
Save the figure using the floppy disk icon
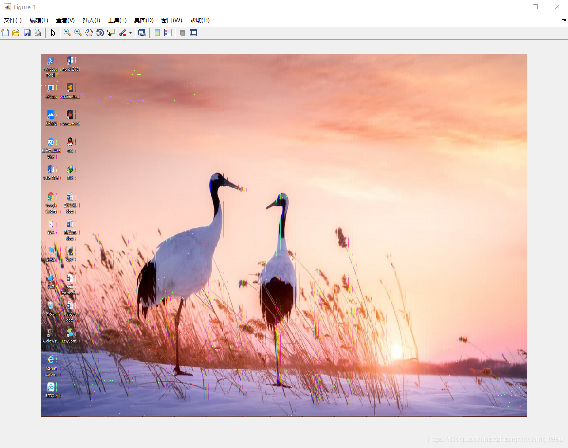pyautogui.click(x=27, y=33)
